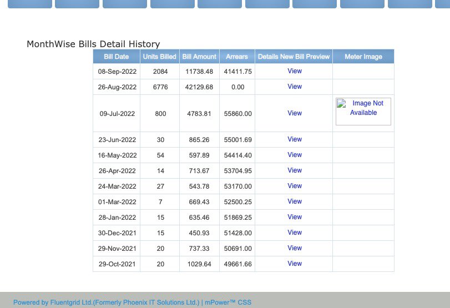Click arrears value 54414.40
Image resolution: width=450 pixels, height=308 pixels.
point(237,155)
